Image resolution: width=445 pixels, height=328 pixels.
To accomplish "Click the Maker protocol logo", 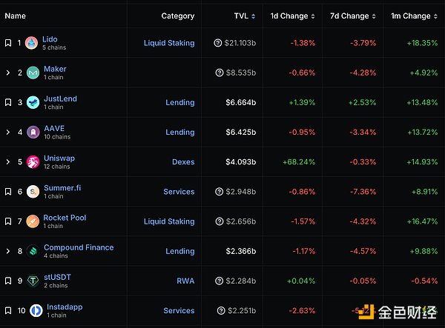I will point(33,73).
